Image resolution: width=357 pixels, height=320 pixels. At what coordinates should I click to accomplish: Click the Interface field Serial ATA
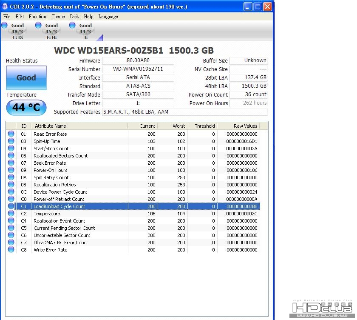(138, 77)
